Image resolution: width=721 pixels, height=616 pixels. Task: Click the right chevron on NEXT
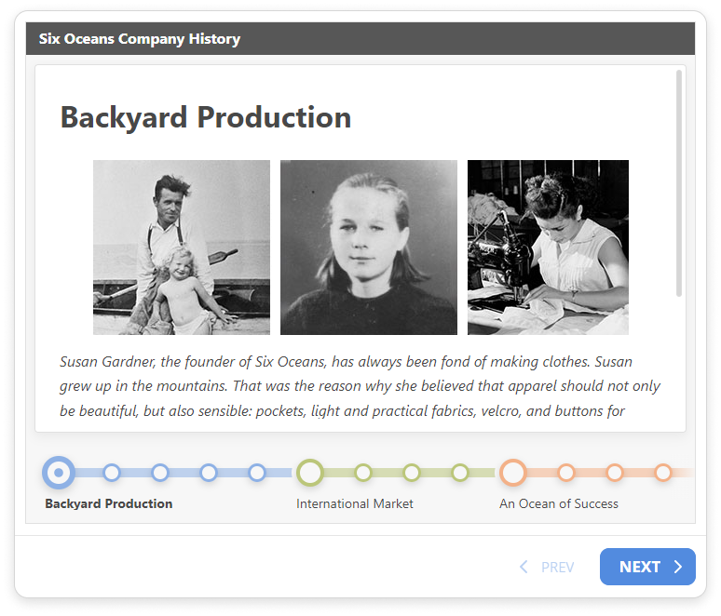pos(678,567)
